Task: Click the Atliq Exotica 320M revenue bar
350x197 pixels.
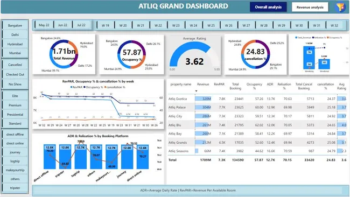Action: coord(203,99)
